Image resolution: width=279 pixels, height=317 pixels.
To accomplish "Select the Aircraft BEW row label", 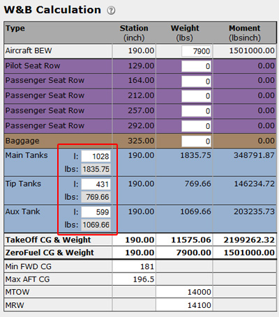I will click(29, 51).
